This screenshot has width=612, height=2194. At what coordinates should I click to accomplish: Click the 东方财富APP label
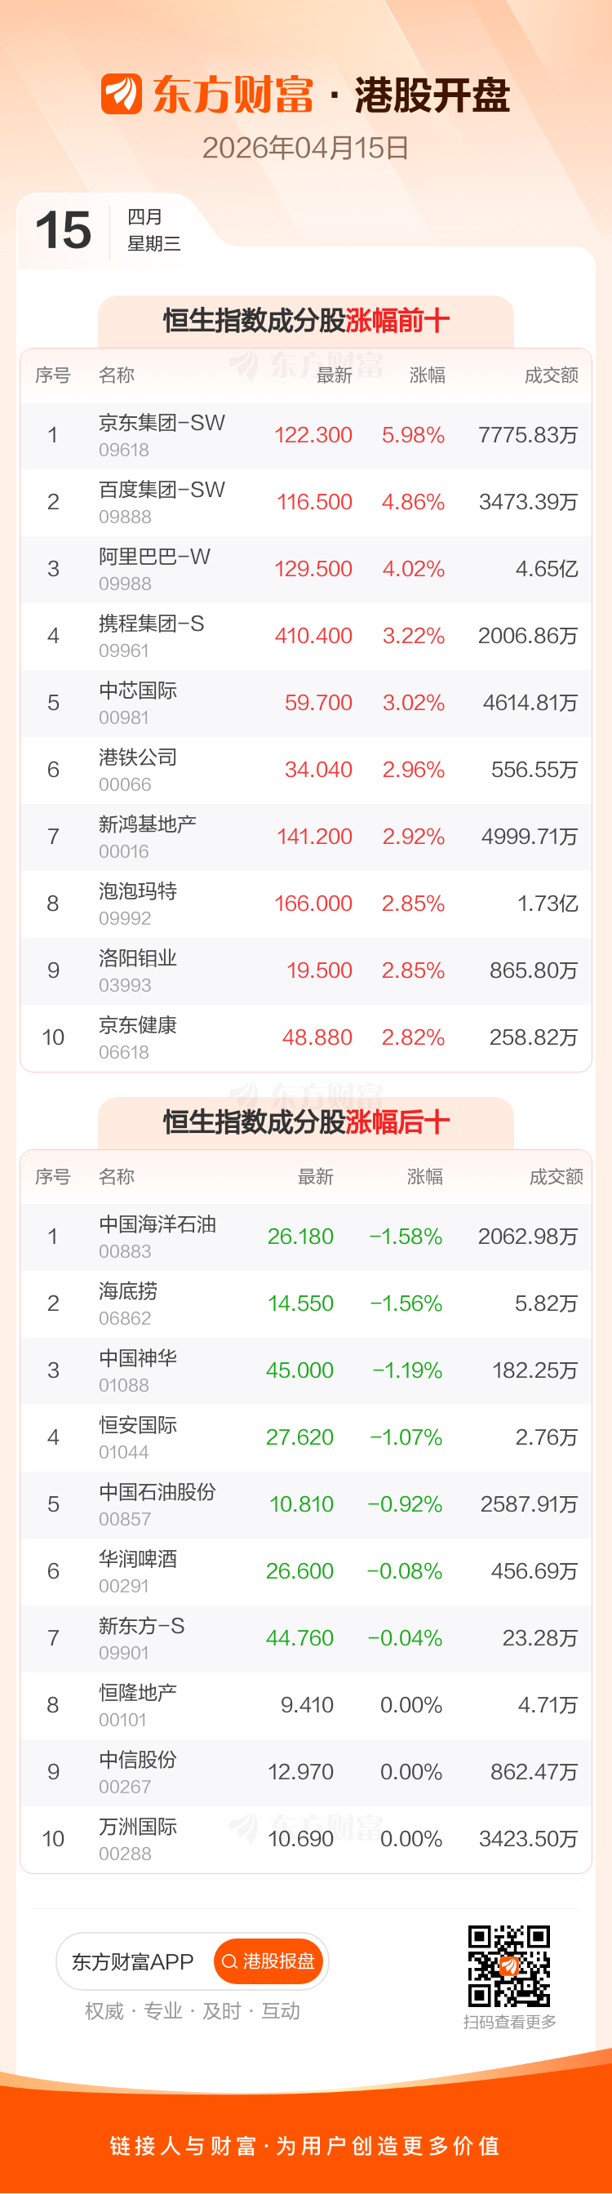coord(133,1961)
